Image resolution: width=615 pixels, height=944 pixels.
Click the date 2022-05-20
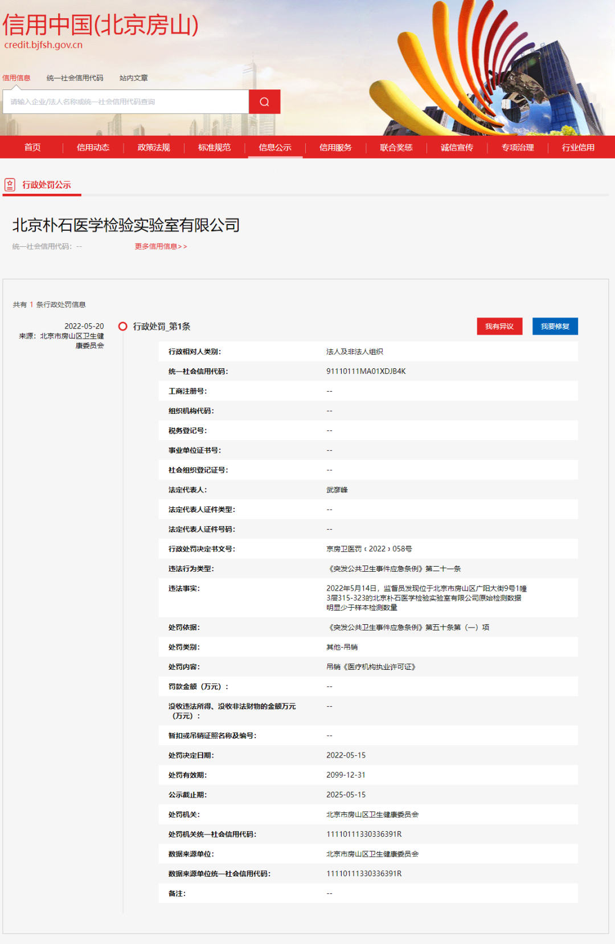coord(84,326)
